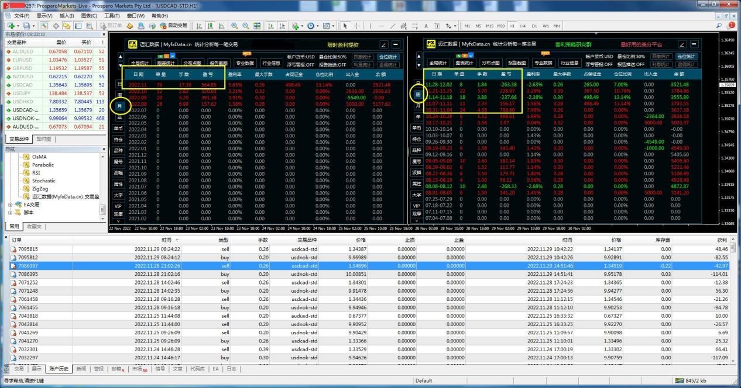Image resolution: width=741 pixels, height=388 pixels.
Task: Click the search magnifier icon at top right
Action: pos(719,26)
